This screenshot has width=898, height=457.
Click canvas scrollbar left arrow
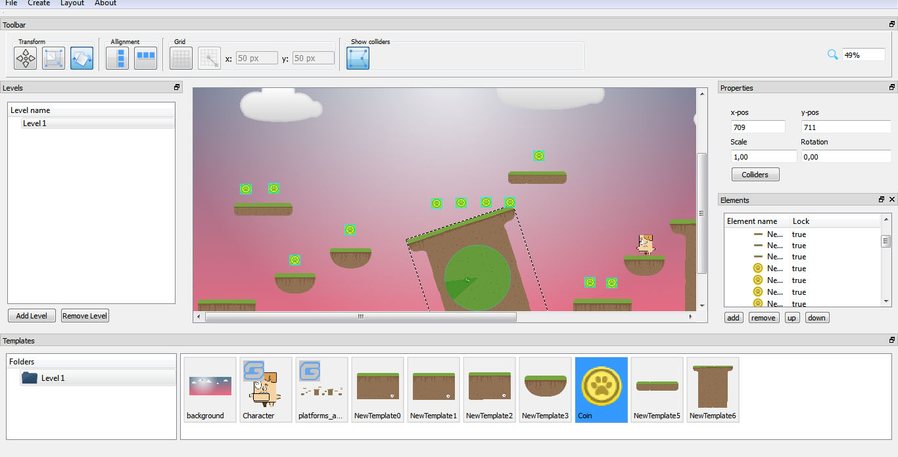point(198,316)
